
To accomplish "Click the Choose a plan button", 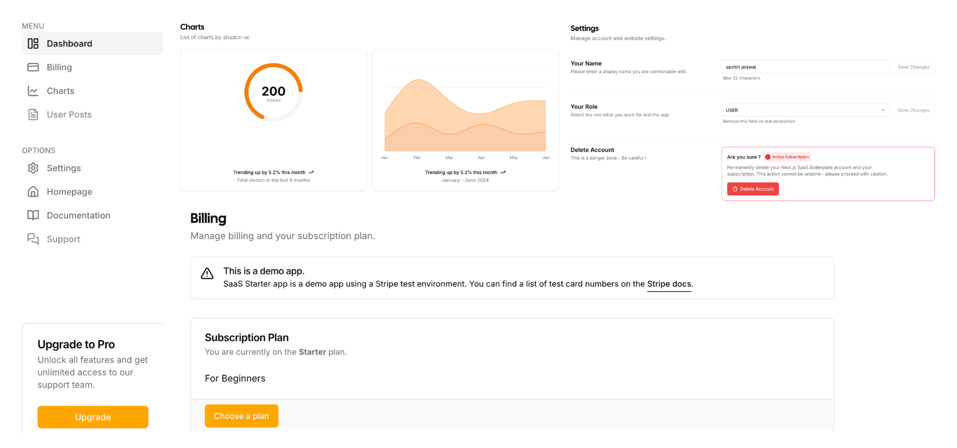I will click(241, 416).
